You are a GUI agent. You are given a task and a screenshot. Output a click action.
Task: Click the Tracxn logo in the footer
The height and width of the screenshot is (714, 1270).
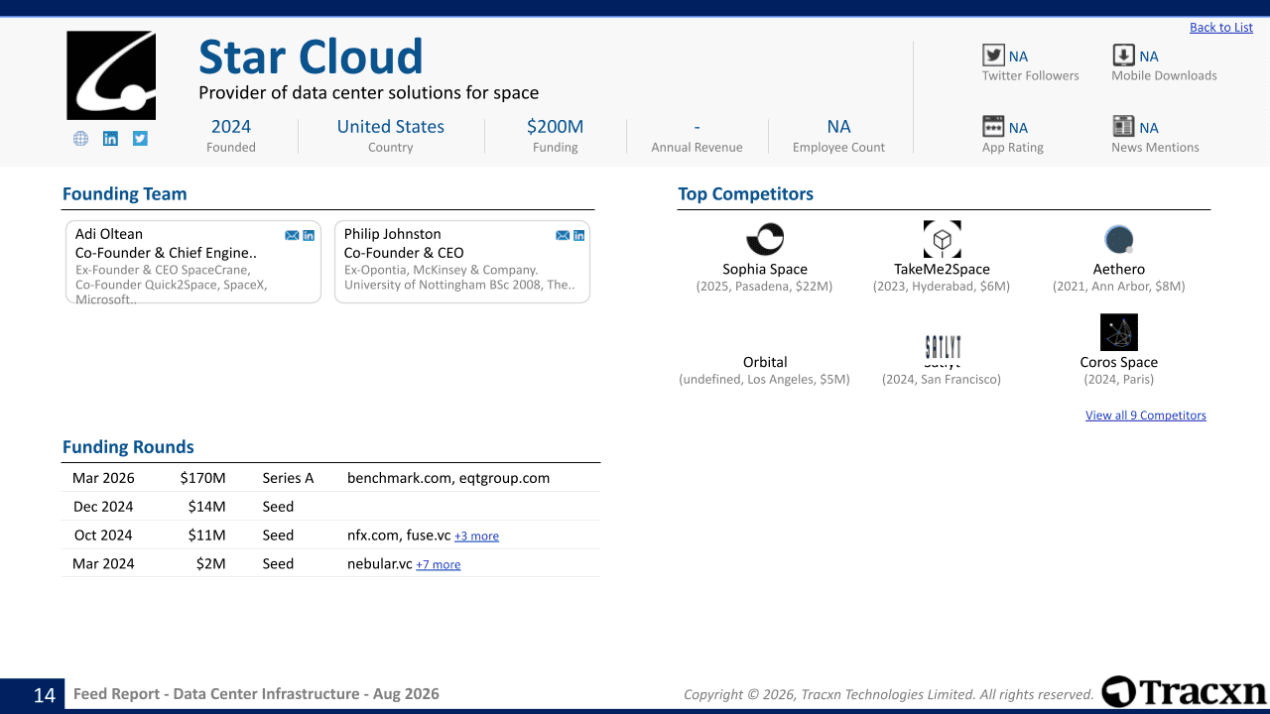(x=1184, y=692)
